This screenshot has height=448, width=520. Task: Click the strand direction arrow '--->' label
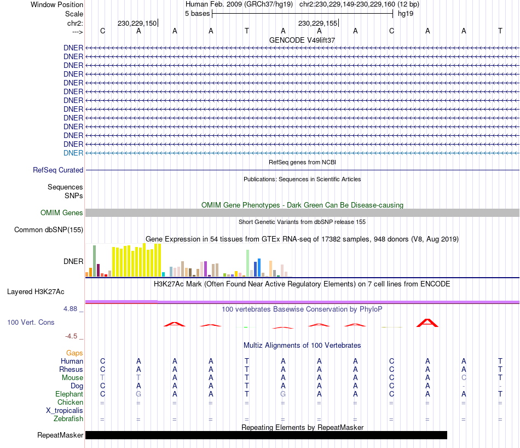point(77,32)
